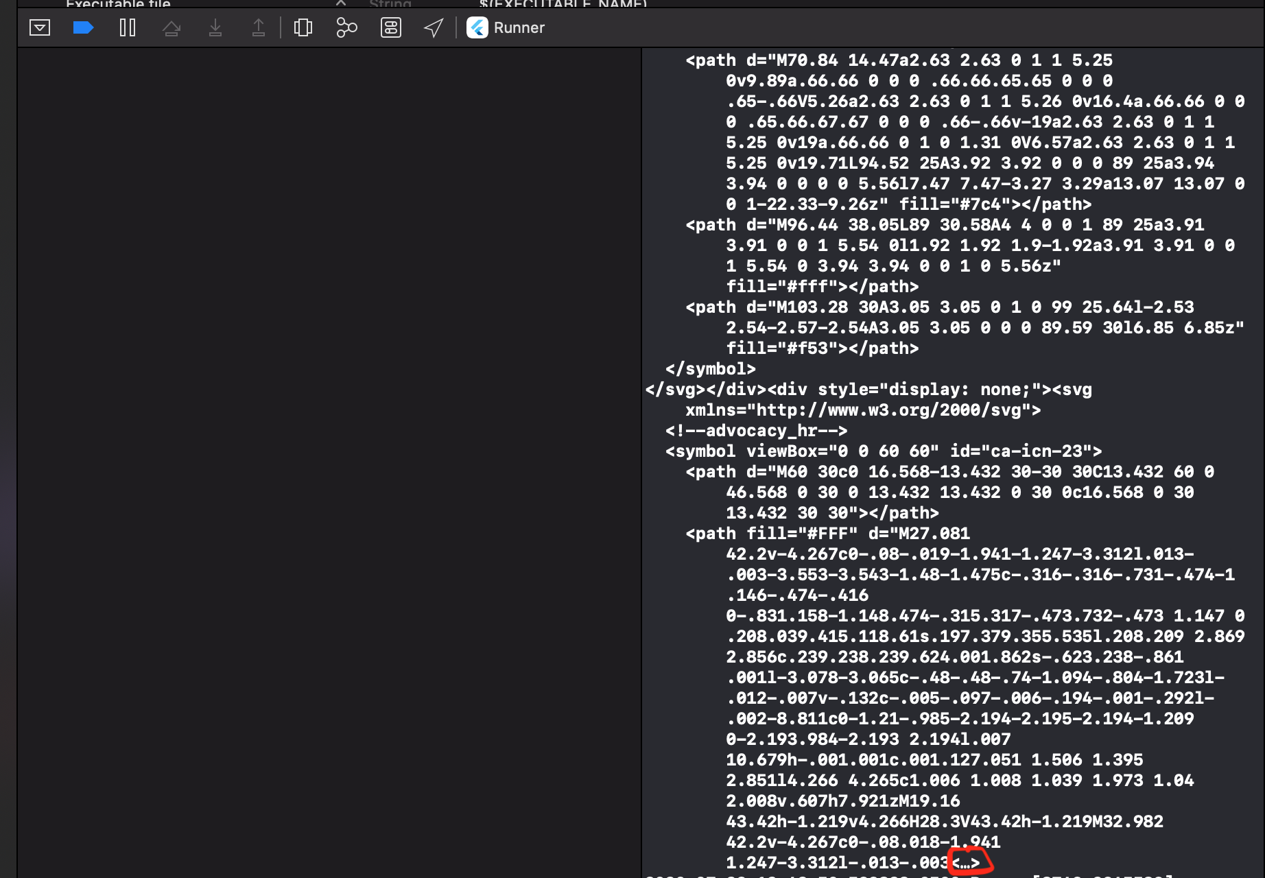Click the Step Over button
Viewport: 1265px width, 878px height.
click(x=172, y=27)
